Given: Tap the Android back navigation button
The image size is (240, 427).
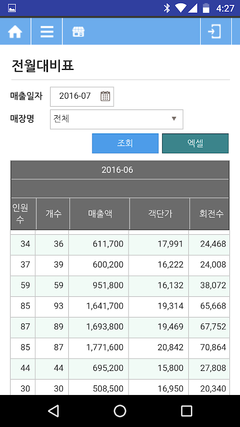Looking at the screenshot, I should pyautogui.click(x=53, y=411).
